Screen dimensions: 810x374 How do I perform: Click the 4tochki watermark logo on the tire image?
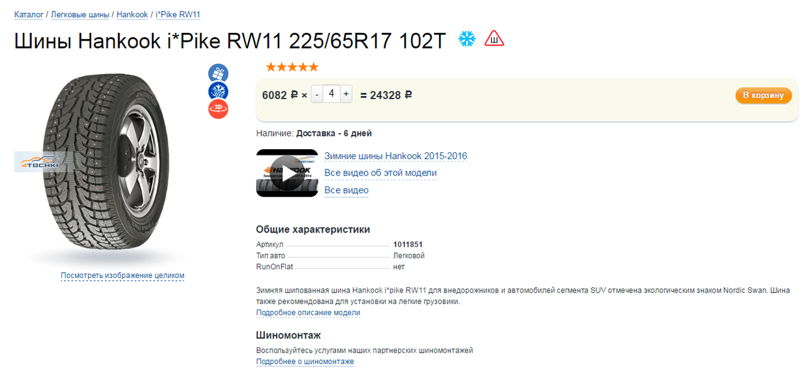click(x=40, y=162)
